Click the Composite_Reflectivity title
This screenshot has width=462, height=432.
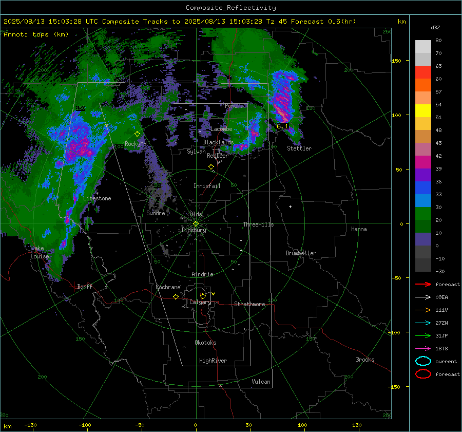click(231, 8)
